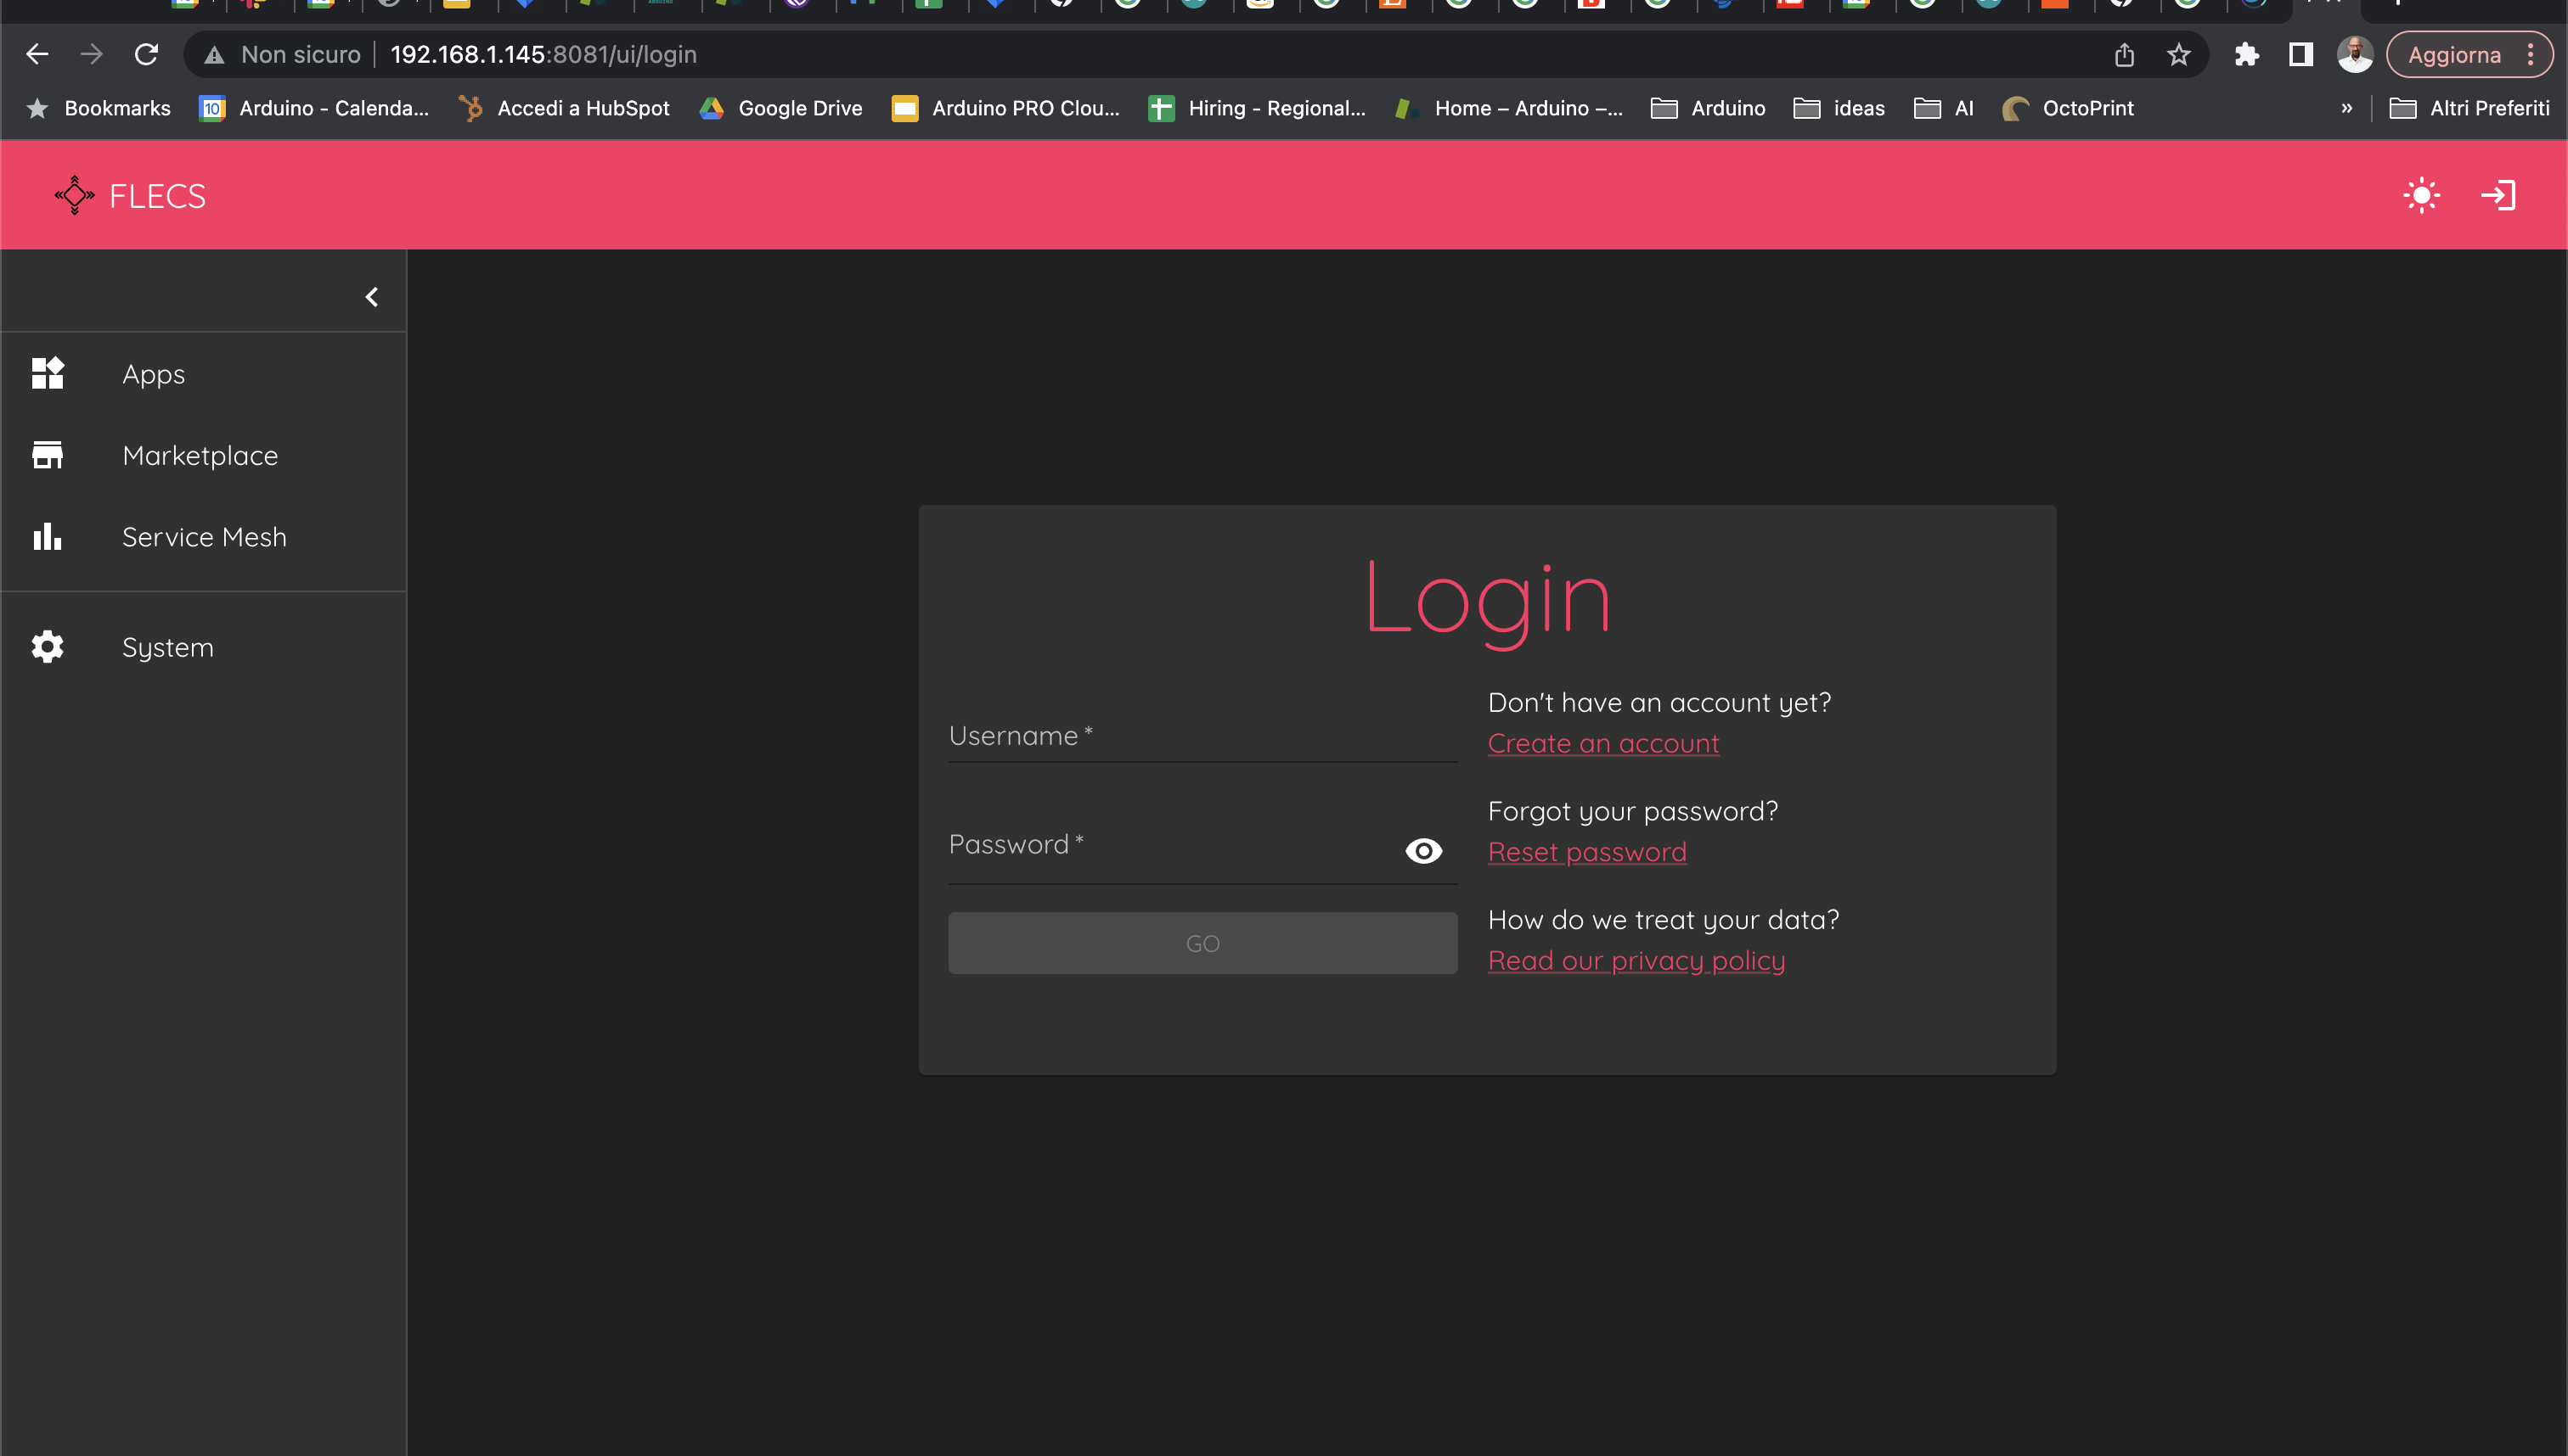Toggle password visibility eye icon

click(x=1423, y=851)
